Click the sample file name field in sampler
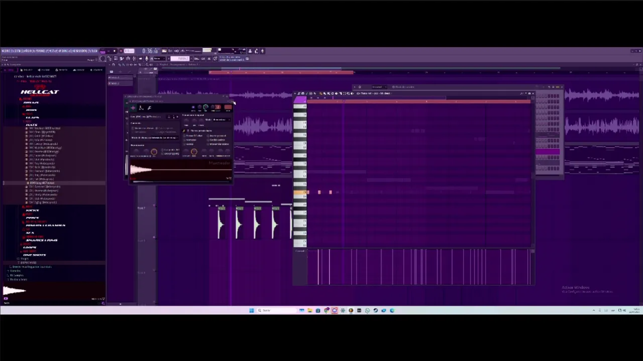 pos(148,117)
